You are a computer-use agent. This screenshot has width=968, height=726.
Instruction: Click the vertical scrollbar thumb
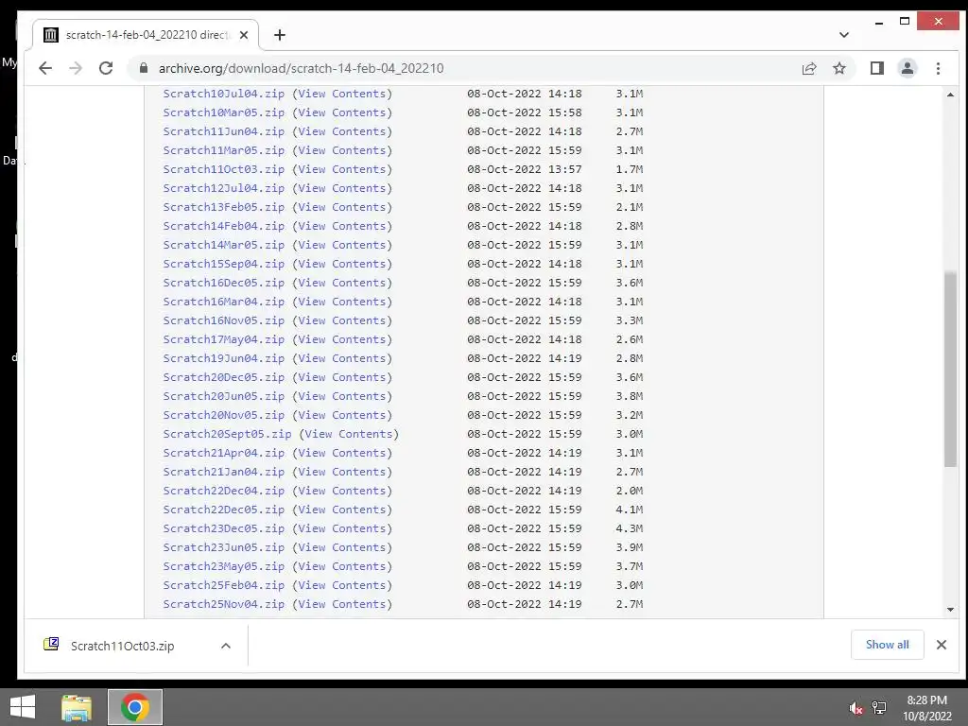point(950,370)
